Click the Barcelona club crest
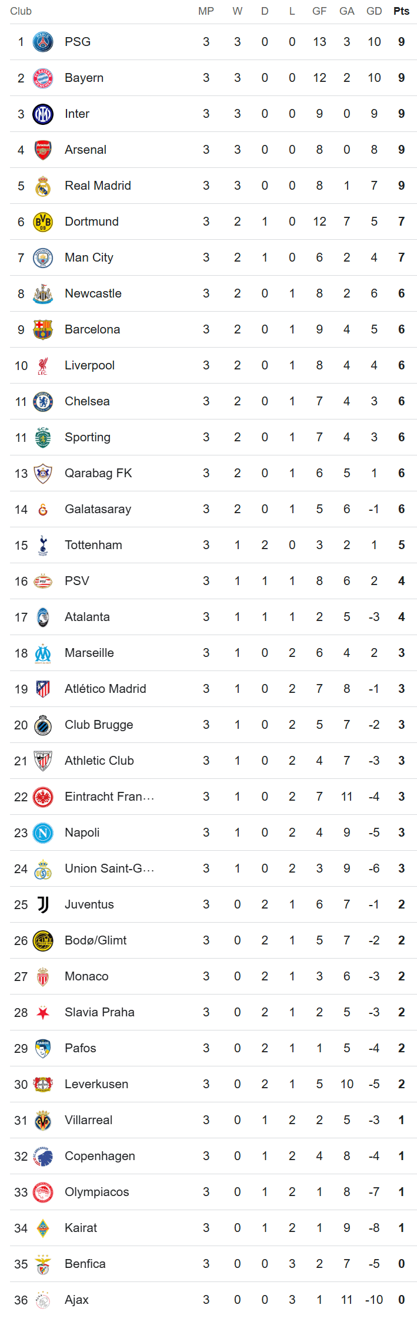 point(43,329)
